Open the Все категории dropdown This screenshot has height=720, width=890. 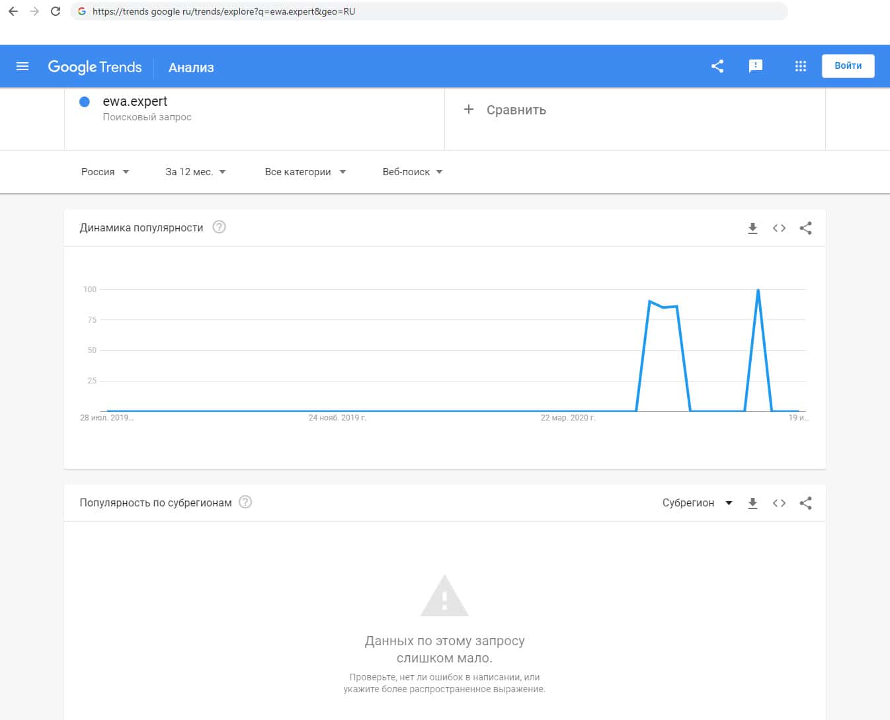coord(305,172)
